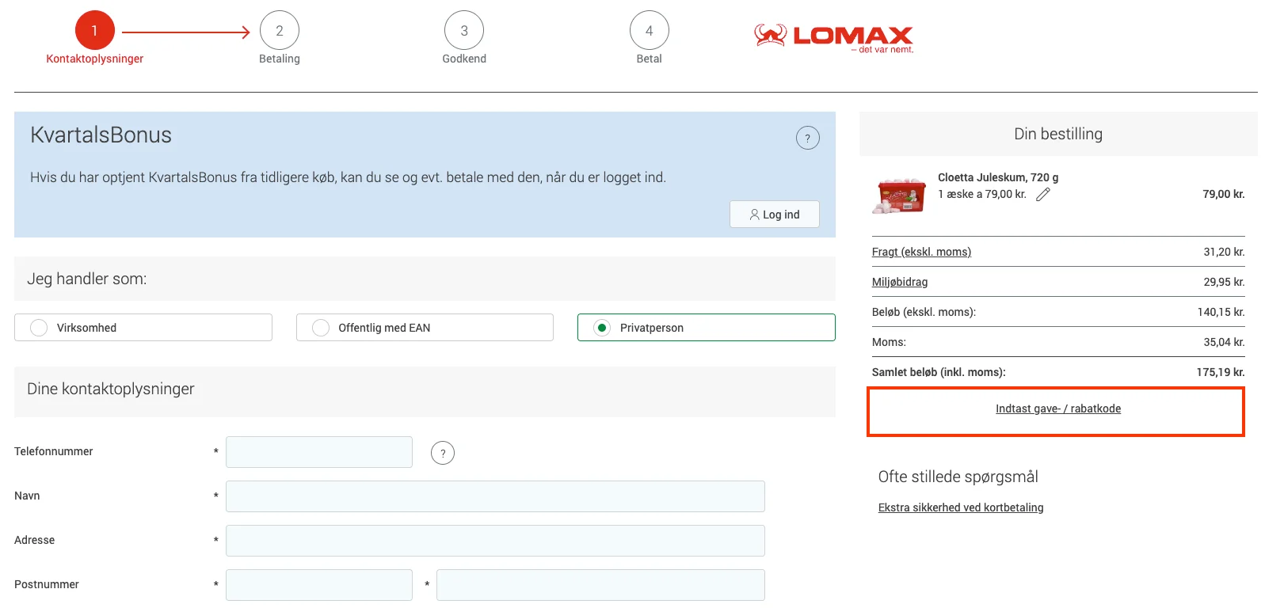The height and width of the screenshot is (608, 1284).
Task: Select the Virksomhed radio option
Action: (x=143, y=328)
